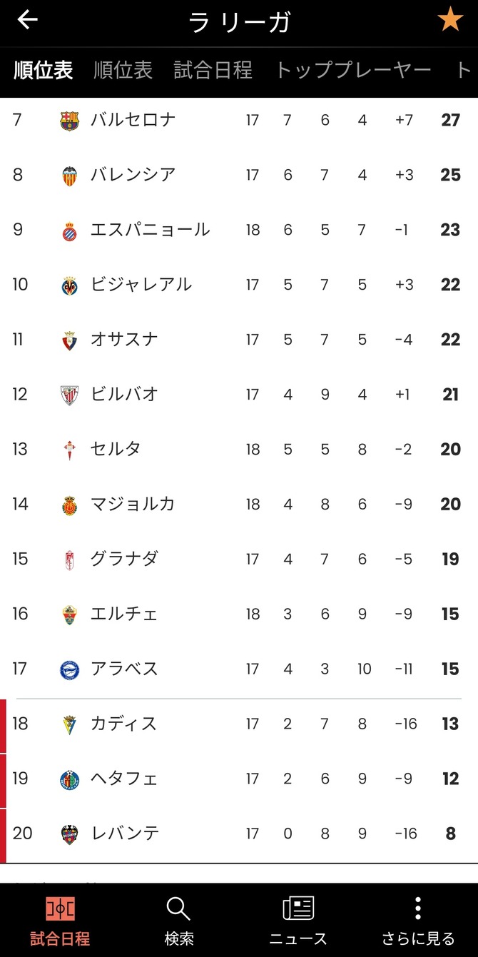Tap the Villarreal club crest
This screenshot has height=957, width=478.
69,285
